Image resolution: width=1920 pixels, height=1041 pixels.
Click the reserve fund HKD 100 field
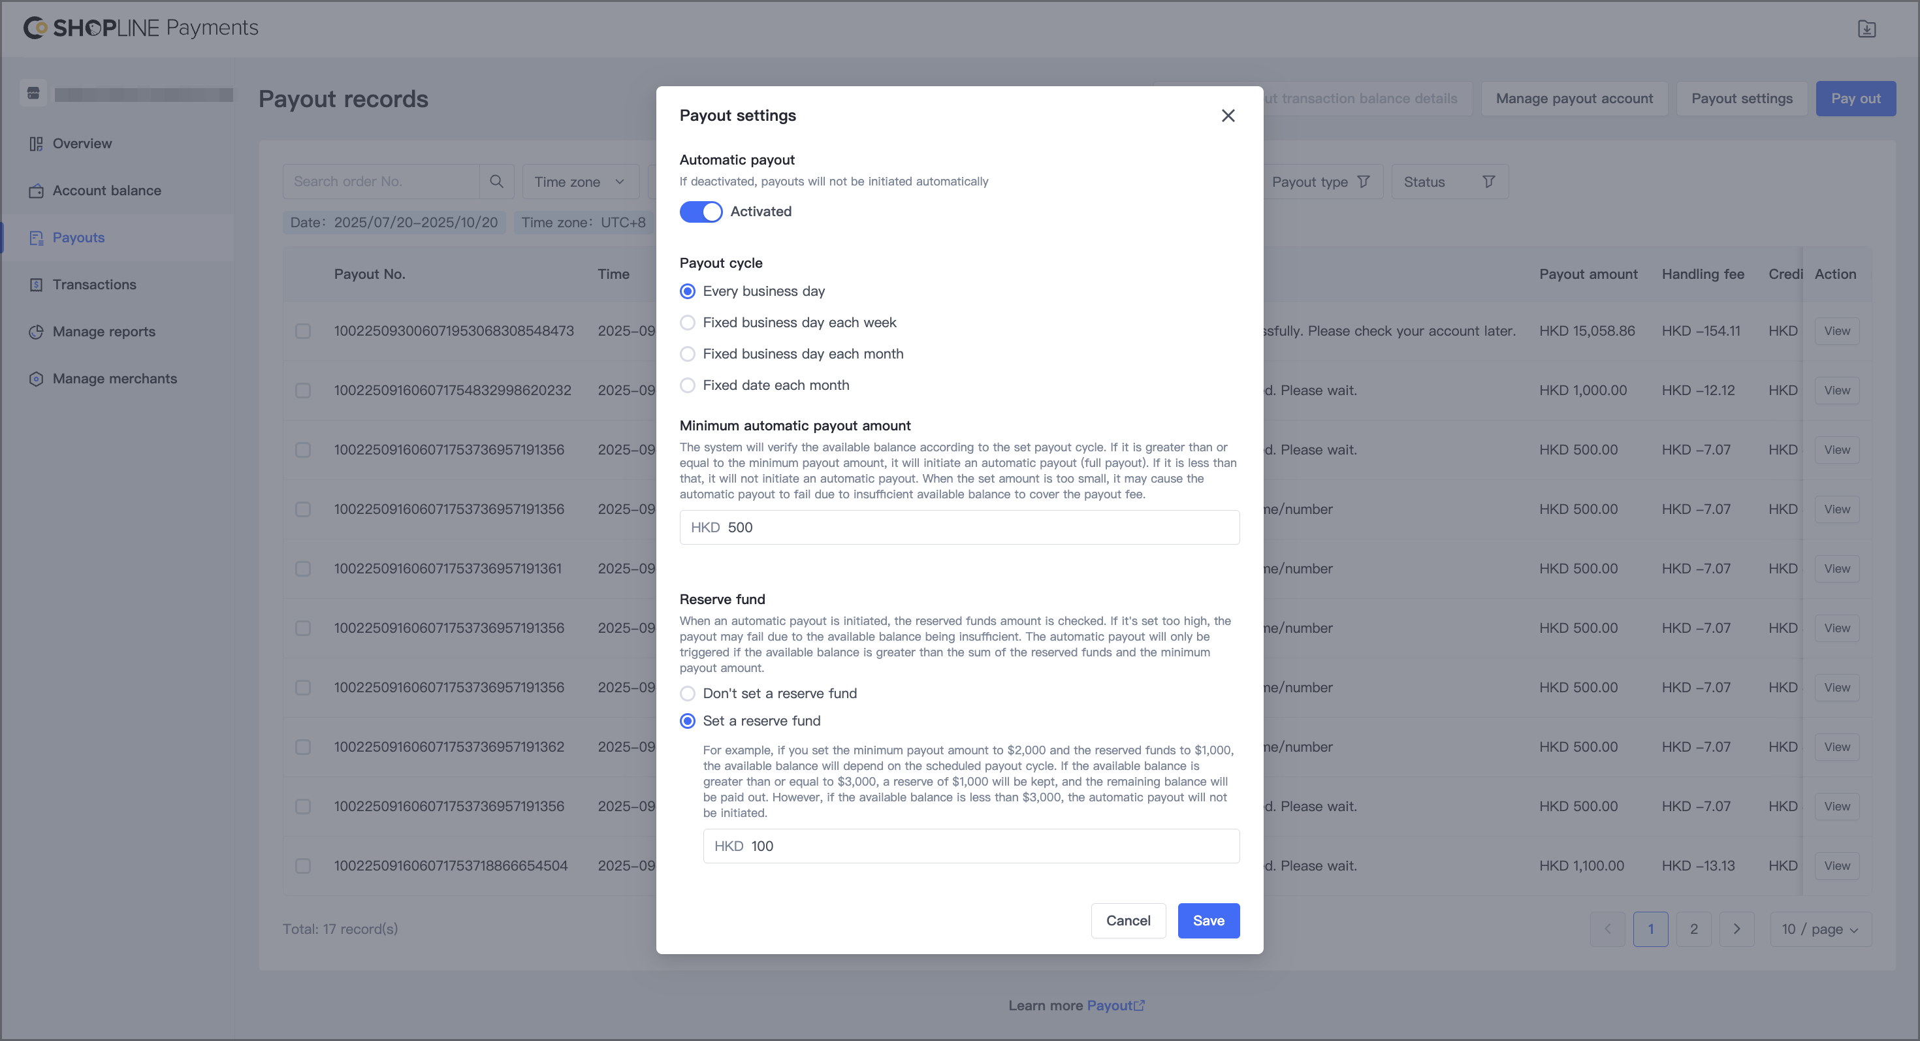(x=971, y=846)
